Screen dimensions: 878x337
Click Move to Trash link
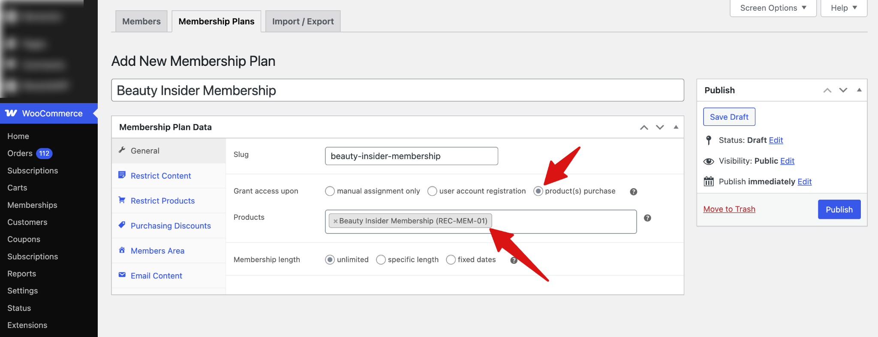729,209
